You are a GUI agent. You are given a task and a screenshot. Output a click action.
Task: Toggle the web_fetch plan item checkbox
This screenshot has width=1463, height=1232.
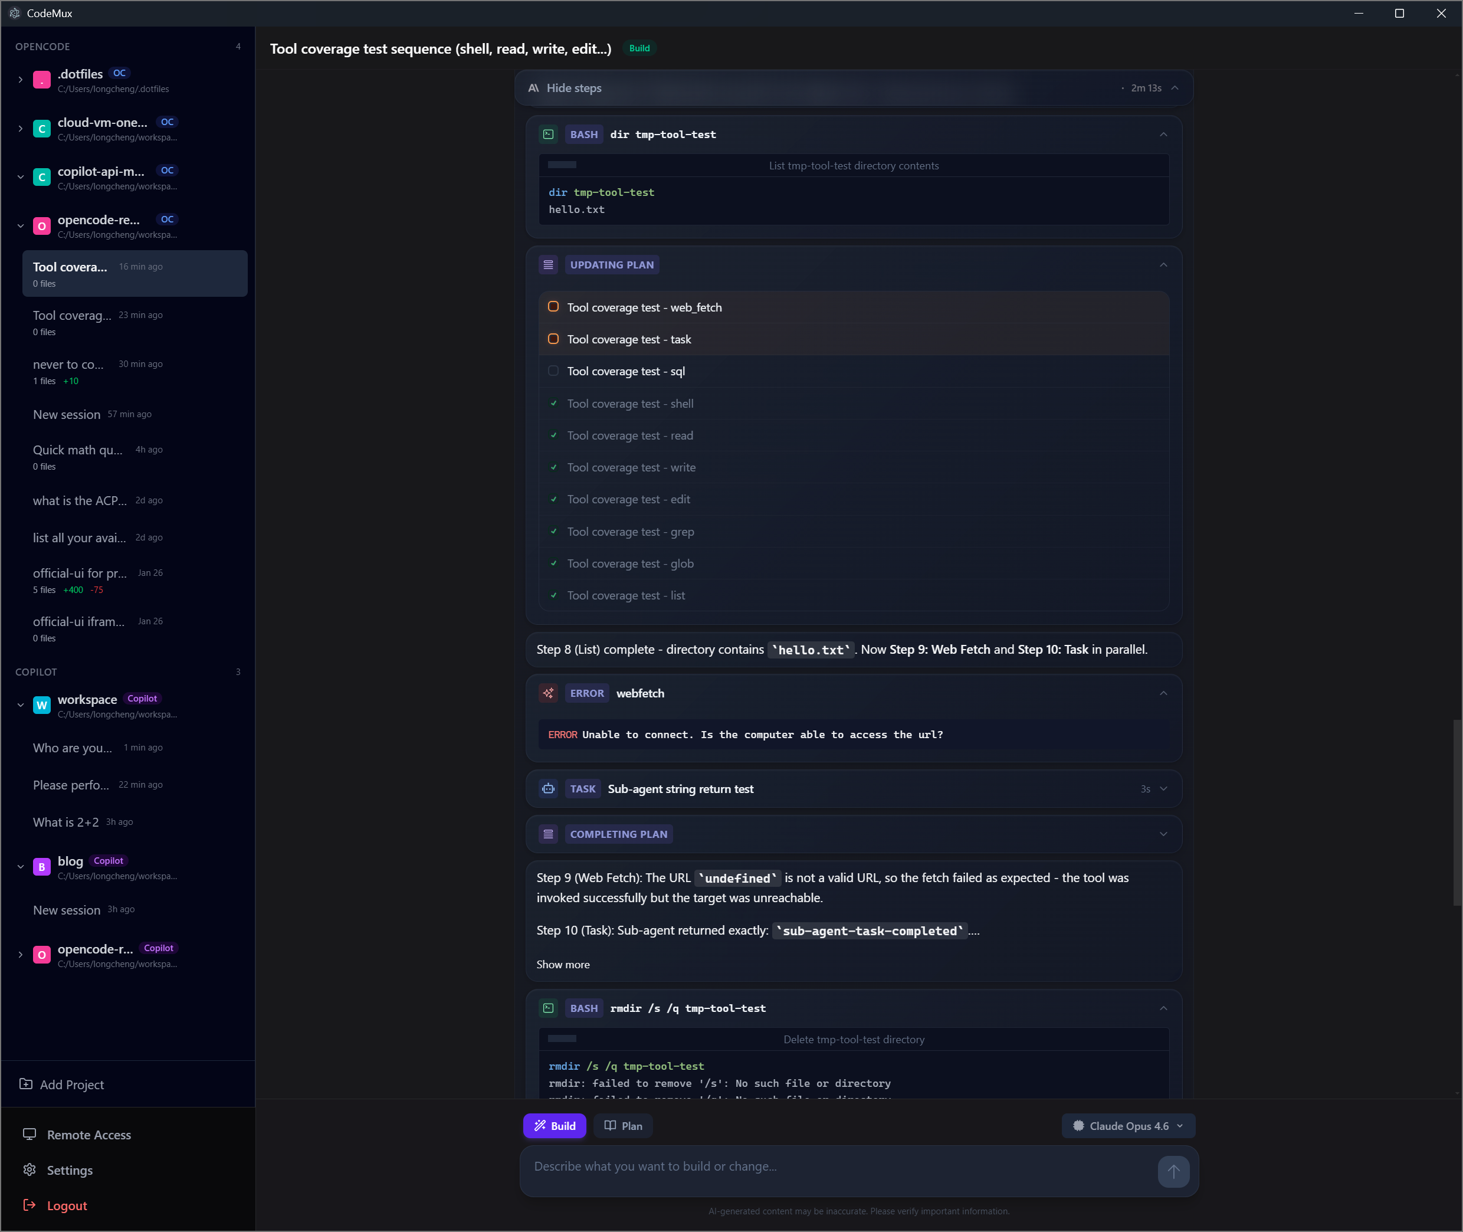coord(553,307)
